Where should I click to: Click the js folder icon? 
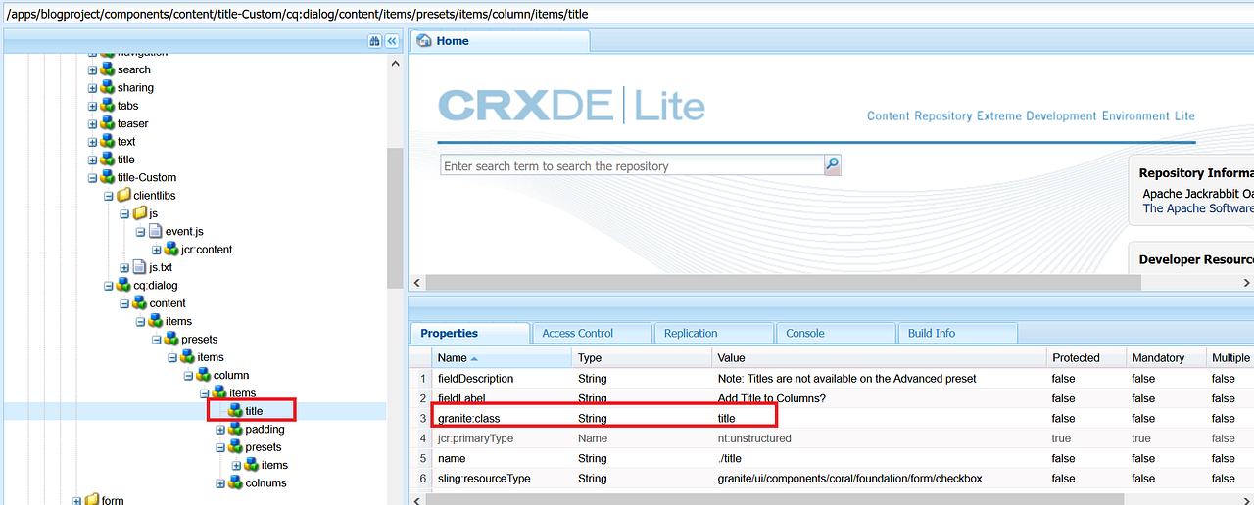(x=139, y=213)
